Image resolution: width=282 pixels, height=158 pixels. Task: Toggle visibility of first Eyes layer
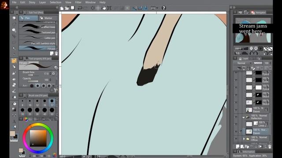coord(236,73)
